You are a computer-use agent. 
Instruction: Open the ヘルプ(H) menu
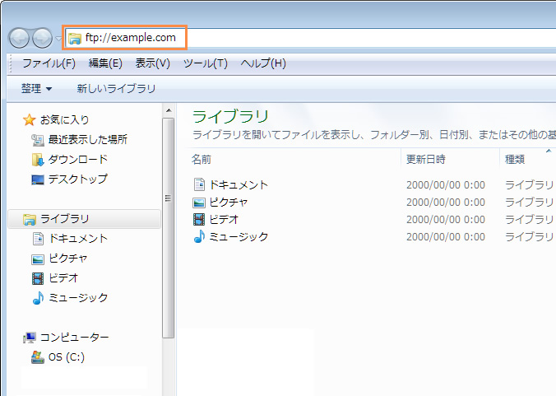(x=263, y=63)
